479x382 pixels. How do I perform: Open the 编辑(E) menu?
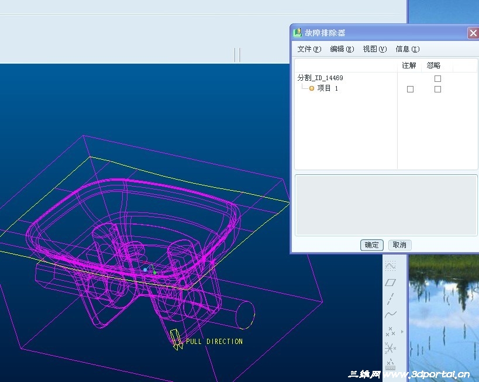342,49
